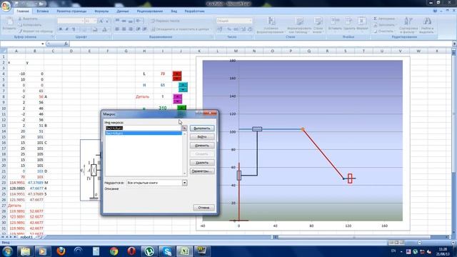Click the Изменить button in Макрос dialog
This screenshot has width=457, height=257.
click(x=202, y=146)
